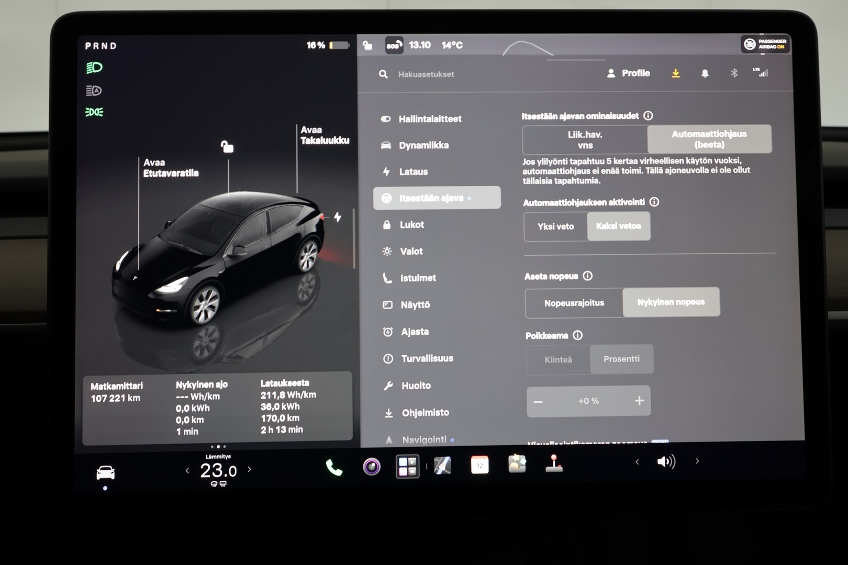
Task: Open the toybox app icon
Action: (517, 464)
